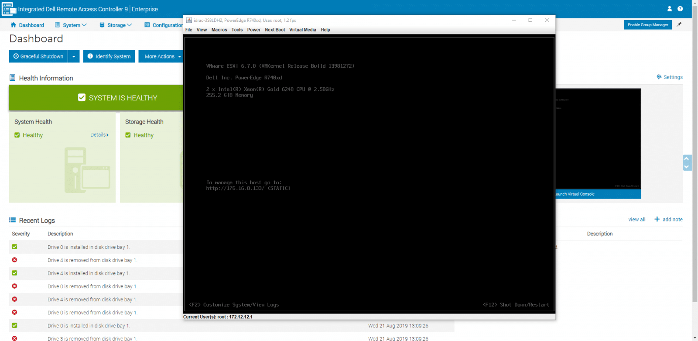Screen dimensions: 698x341
Task: Click the Severity column header
Action: coord(21,234)
